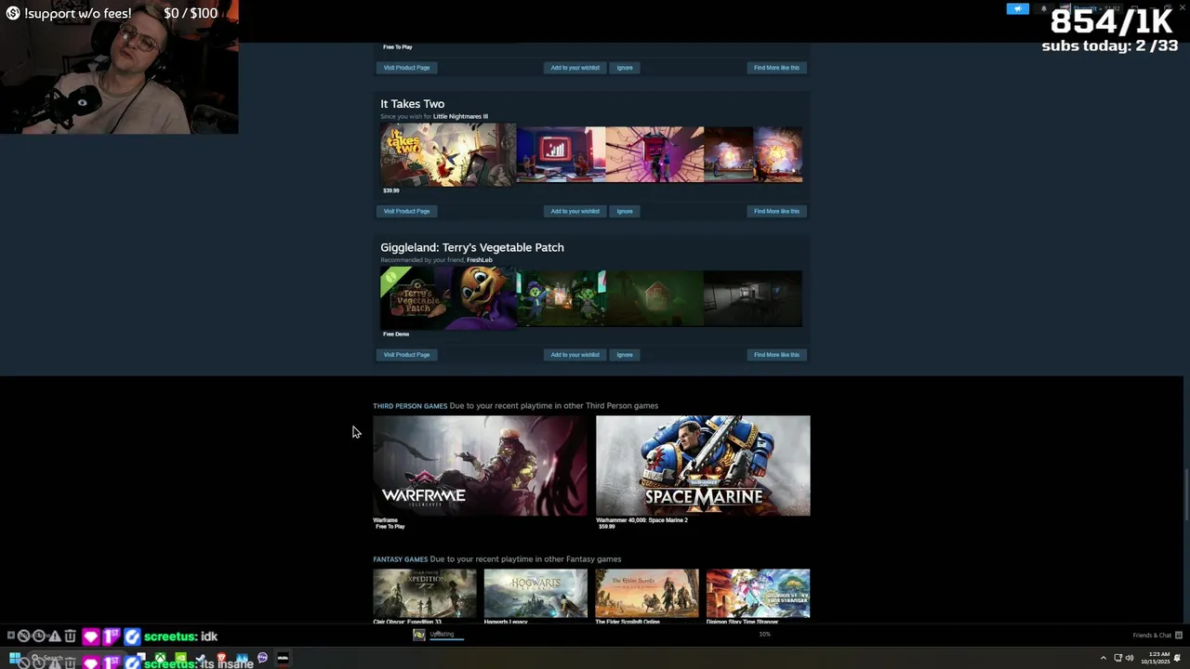The image size is (1190, 669).
Task: Click the $39.99 It Takes Two price
Action: 391,190
